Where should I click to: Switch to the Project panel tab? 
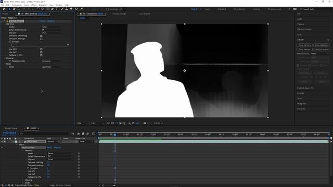[x=5, y=14]
